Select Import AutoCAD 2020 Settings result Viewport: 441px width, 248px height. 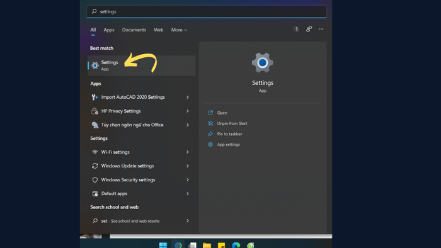(x=141, y=97)
